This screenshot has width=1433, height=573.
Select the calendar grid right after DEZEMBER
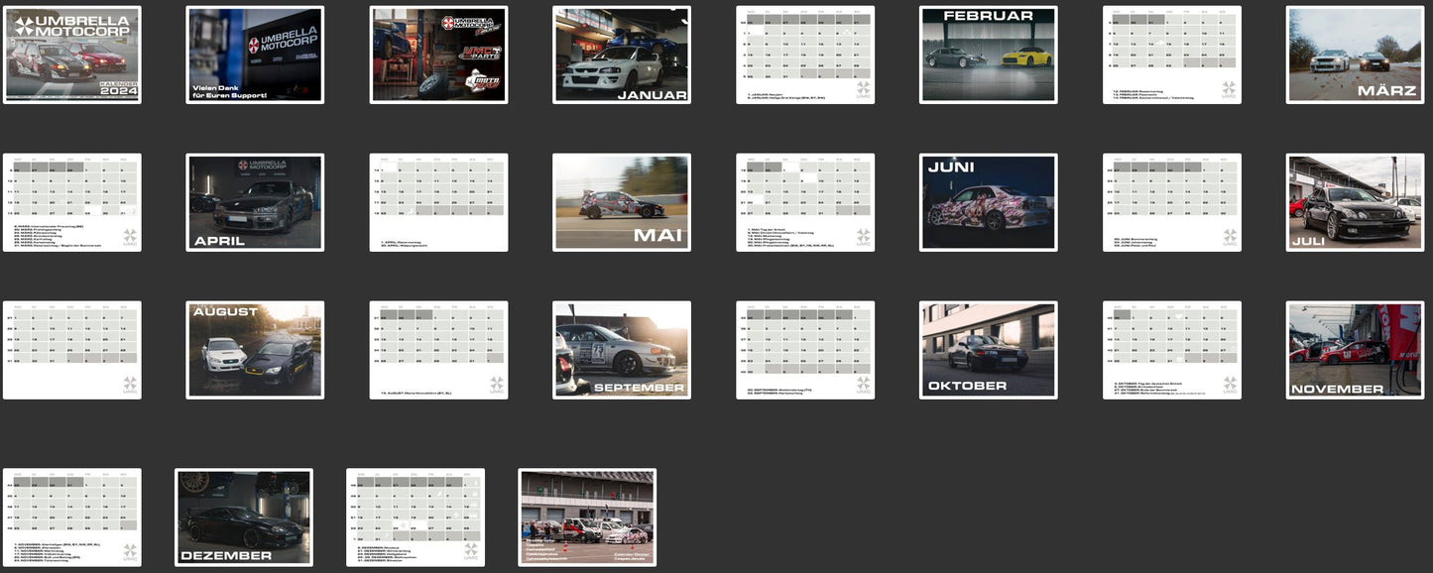416,517
